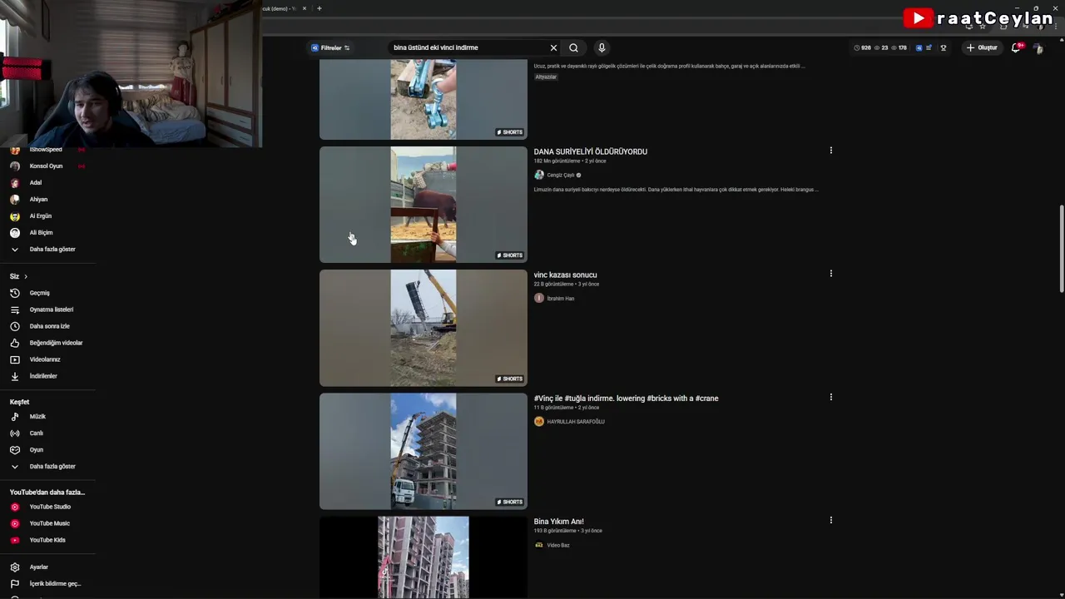Viewport: 1065px width, 599px height.
Task: Start voice search with the microphone
Action: pyautogui.click(x=602, y=47)
